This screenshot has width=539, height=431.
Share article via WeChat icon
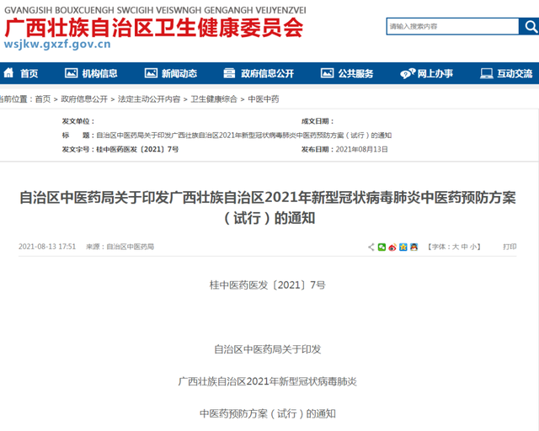click(x=382, y=247)
